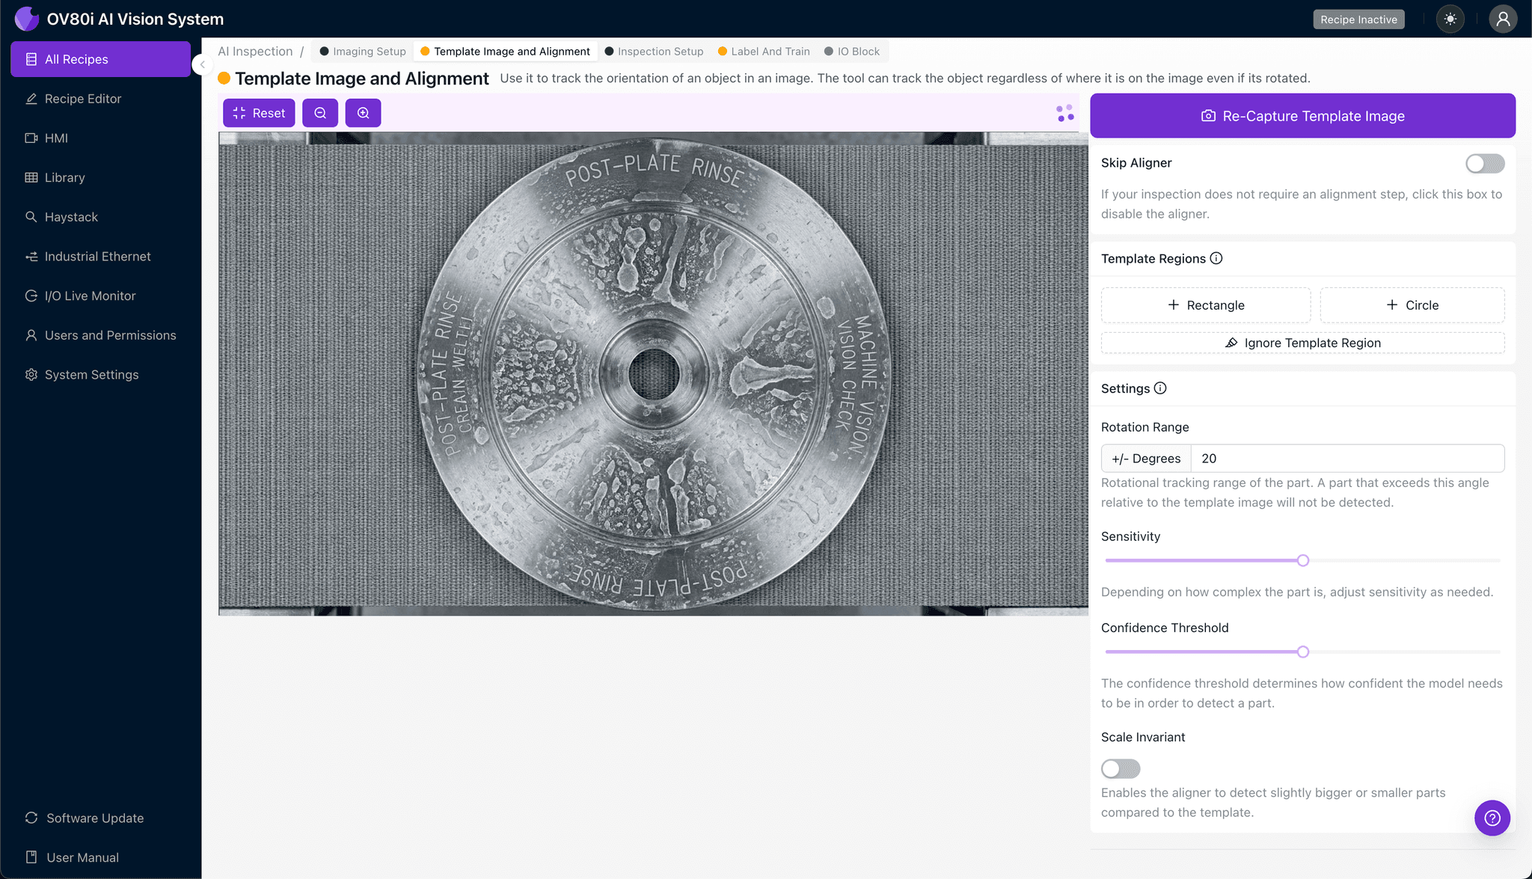Open Industrial Ethernet settings

tap(96, 256)
